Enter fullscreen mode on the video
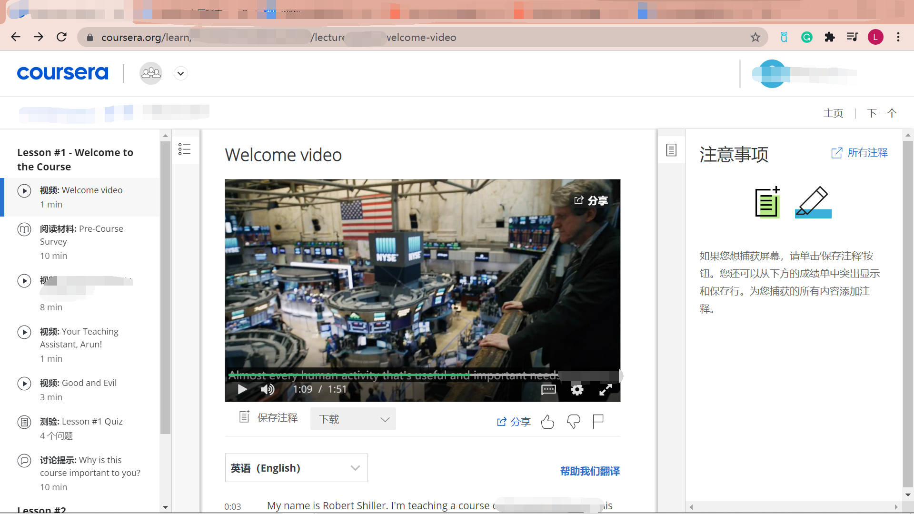Viewport: 914px width, 514px height. [606, 389]
